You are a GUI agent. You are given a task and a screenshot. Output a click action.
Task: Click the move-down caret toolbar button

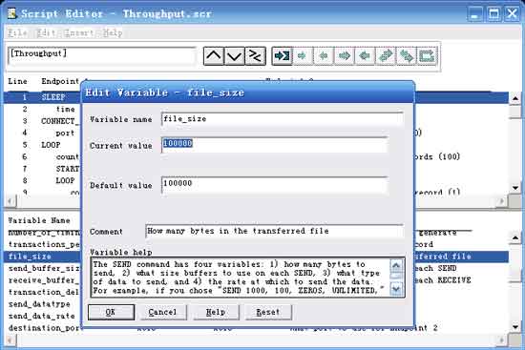[235, 55]
